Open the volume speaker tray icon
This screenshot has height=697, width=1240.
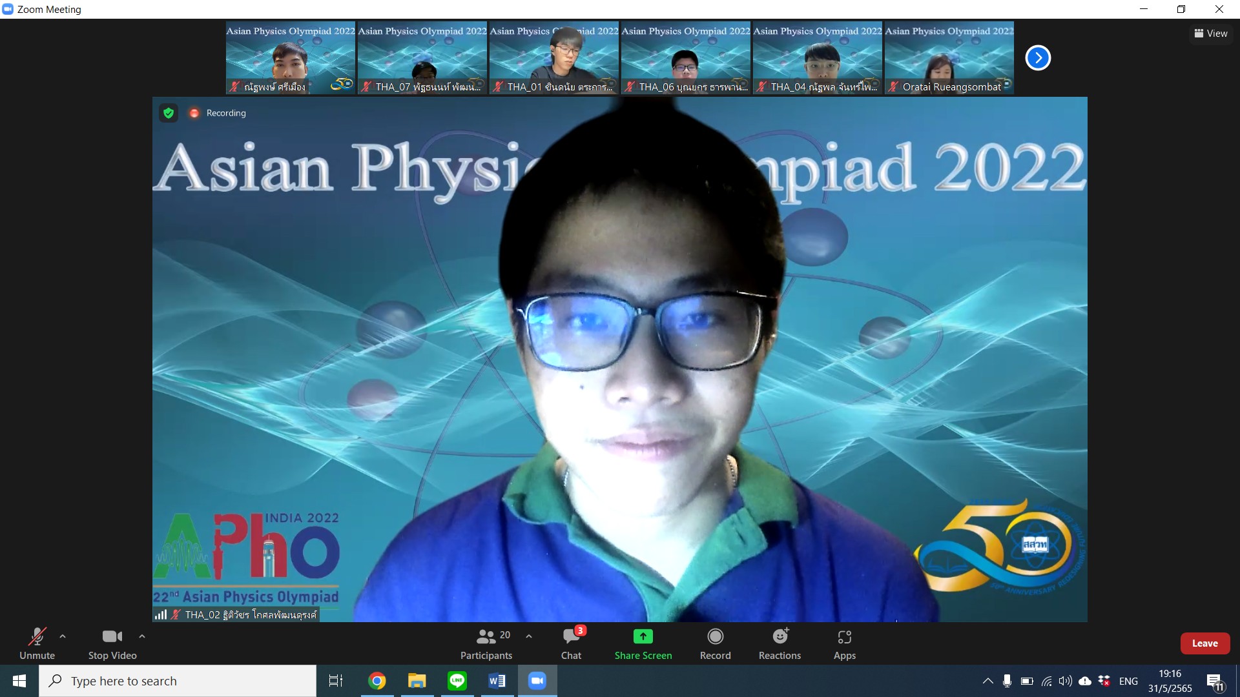[x=1066, y=681]
